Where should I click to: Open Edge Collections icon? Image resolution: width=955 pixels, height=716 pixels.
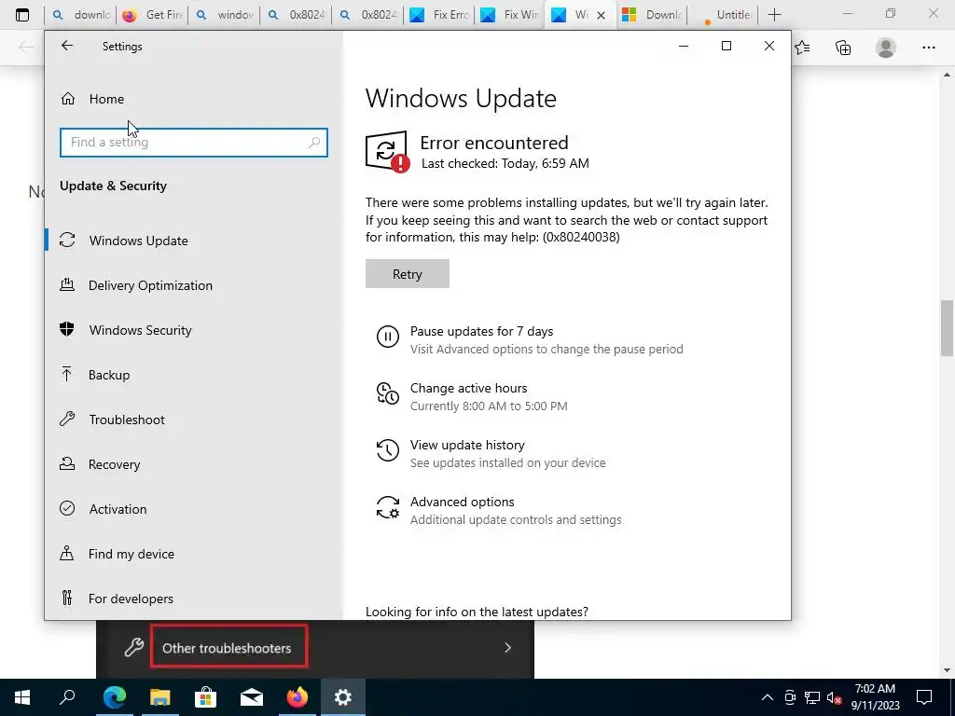(x=843, y=48)
